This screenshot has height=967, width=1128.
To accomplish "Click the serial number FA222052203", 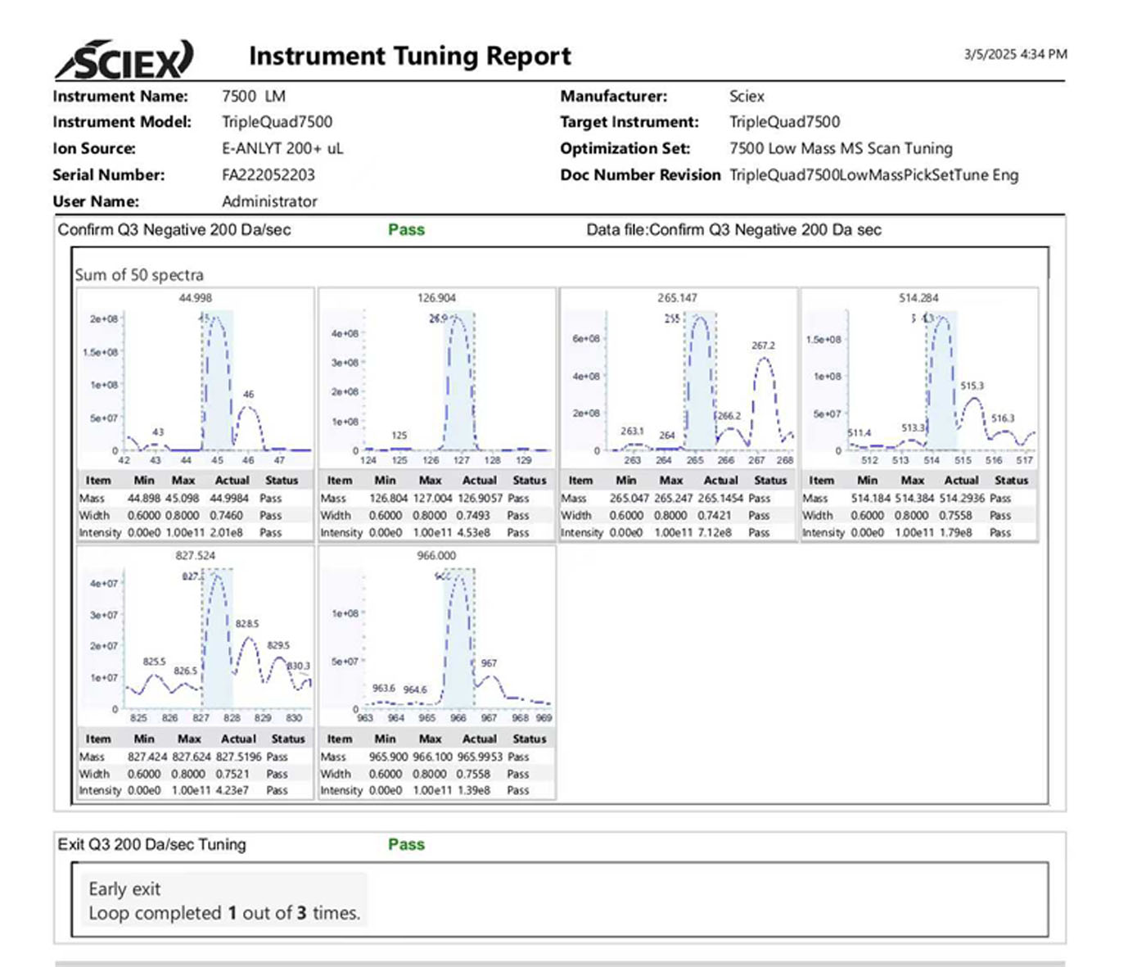I will [268, 175].
